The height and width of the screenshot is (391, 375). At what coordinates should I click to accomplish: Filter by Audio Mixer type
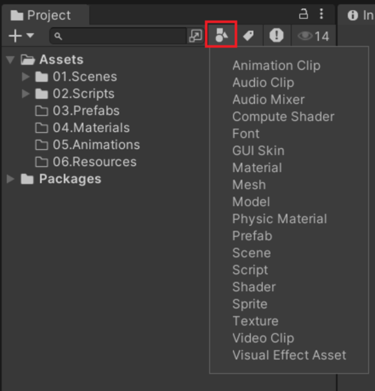268,99
